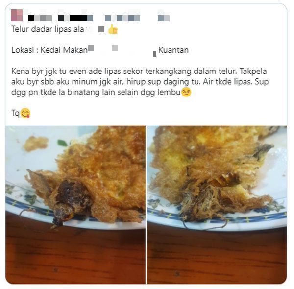
Task: Click the blurred shop name after 'Kedai Makan'
Action: point(122,50)
